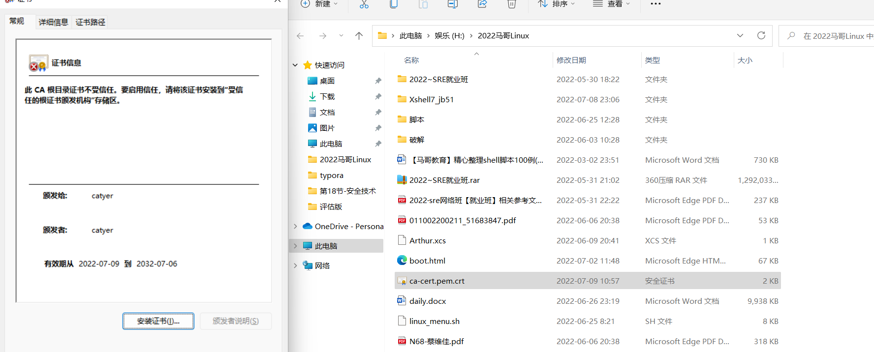Viewport: 874px width, 352px height.
Task: Open 图片 in quick access
Action: point(327,128)
